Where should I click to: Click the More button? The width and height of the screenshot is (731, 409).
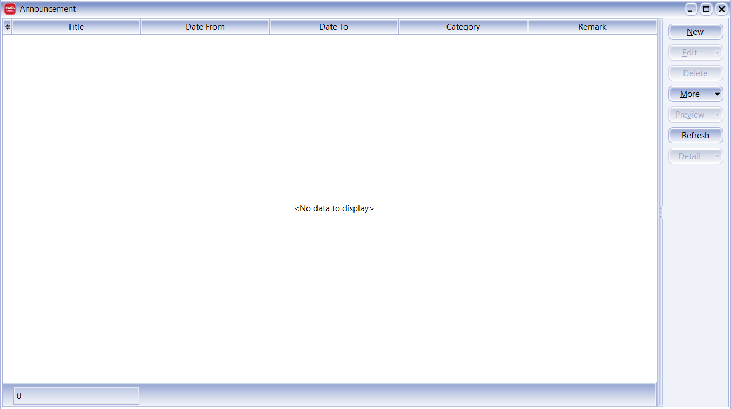coord(690,94)
